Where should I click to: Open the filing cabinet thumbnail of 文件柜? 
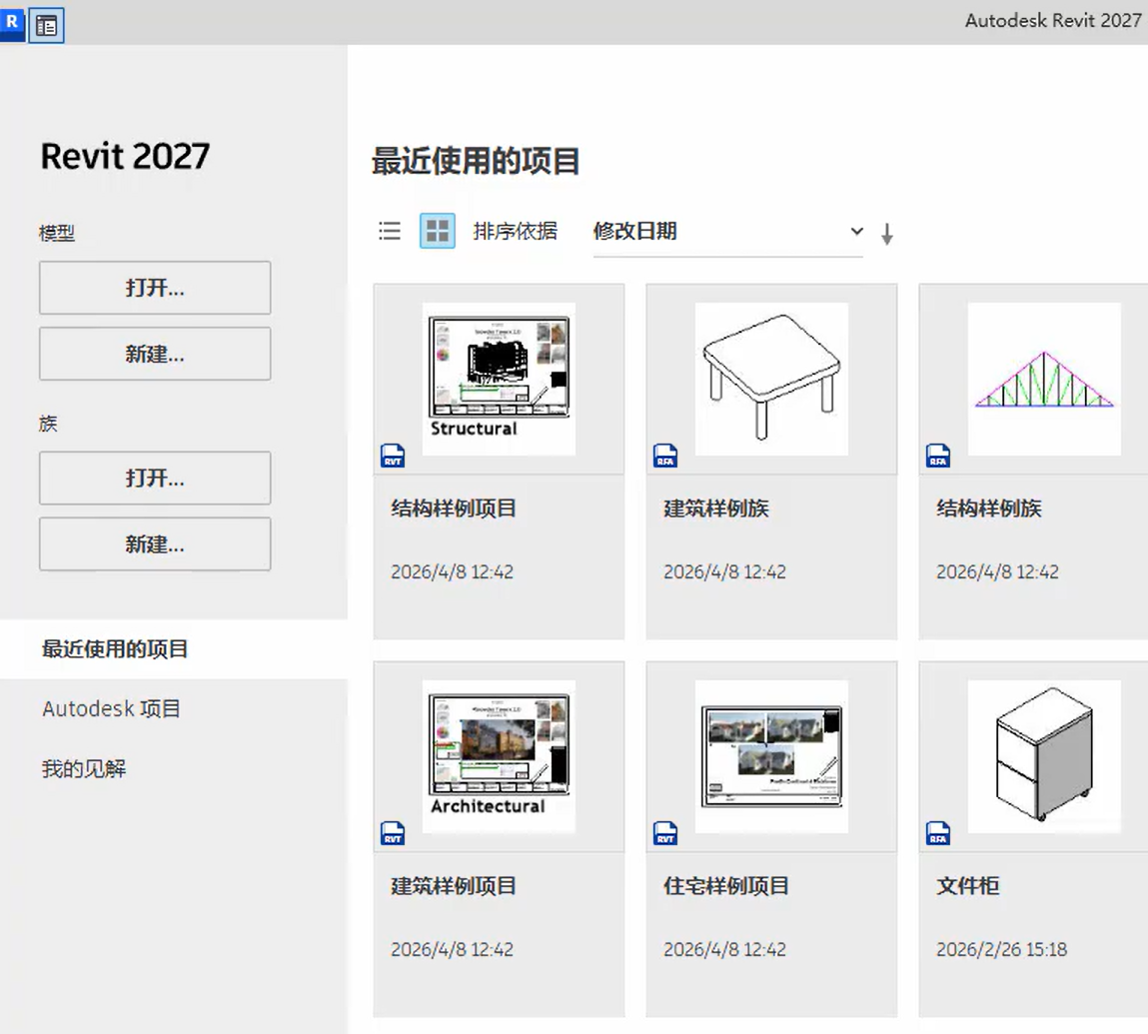tap(1044, 756)
